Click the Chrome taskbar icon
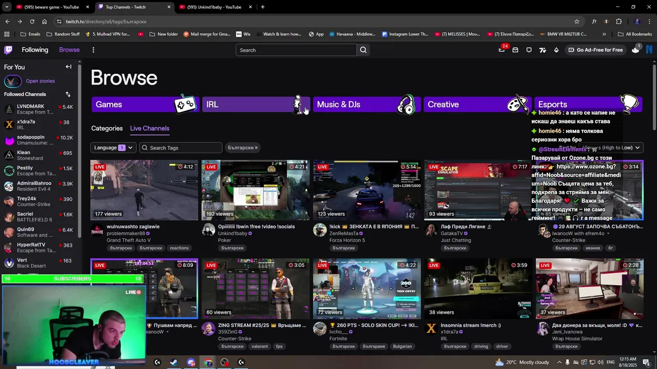This screenshot has width=657, height=369. [x=208, y=362]
